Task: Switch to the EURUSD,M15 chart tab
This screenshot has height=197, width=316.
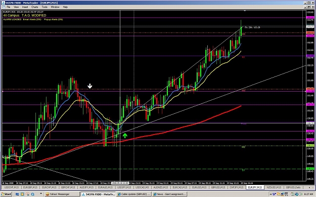Action: 199,187
